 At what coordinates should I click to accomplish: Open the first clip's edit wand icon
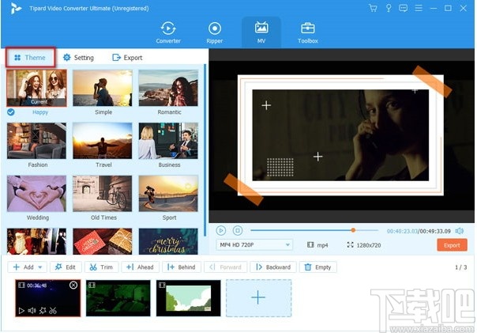click(x=43, y=310)
